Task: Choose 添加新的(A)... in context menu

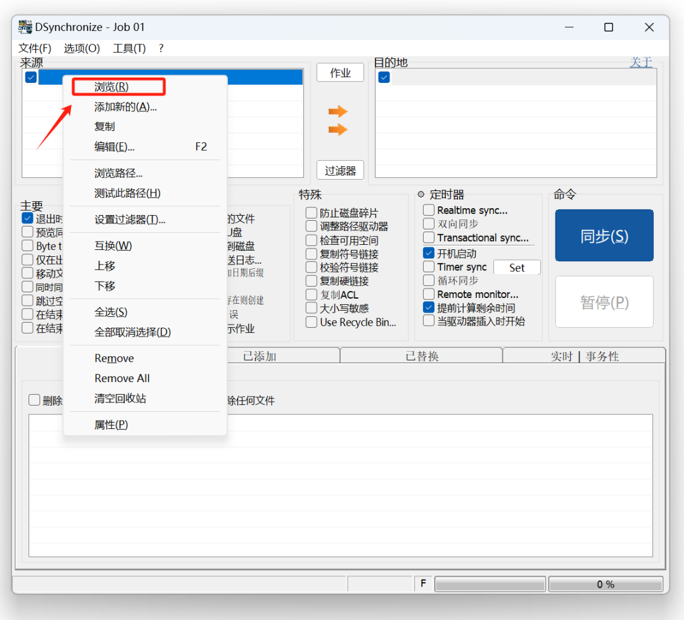Action: click(125, 107)
